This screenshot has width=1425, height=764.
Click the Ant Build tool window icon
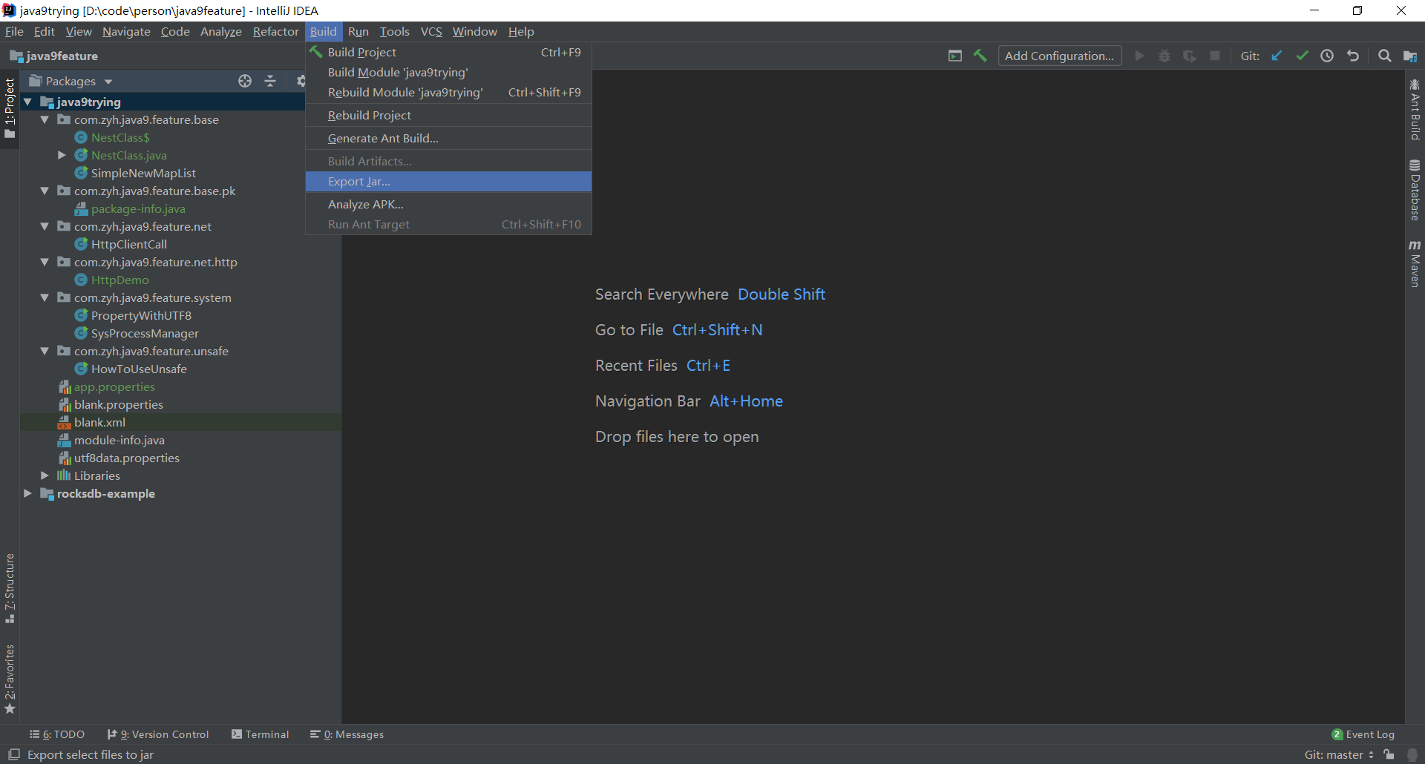pos(1415,108)
